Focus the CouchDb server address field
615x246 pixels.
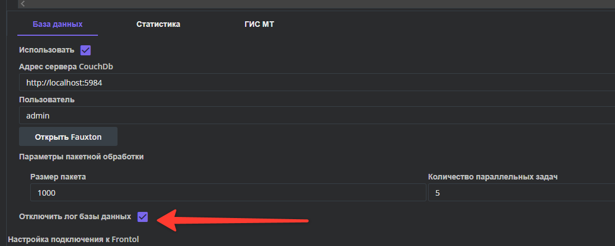click(317, 83)
